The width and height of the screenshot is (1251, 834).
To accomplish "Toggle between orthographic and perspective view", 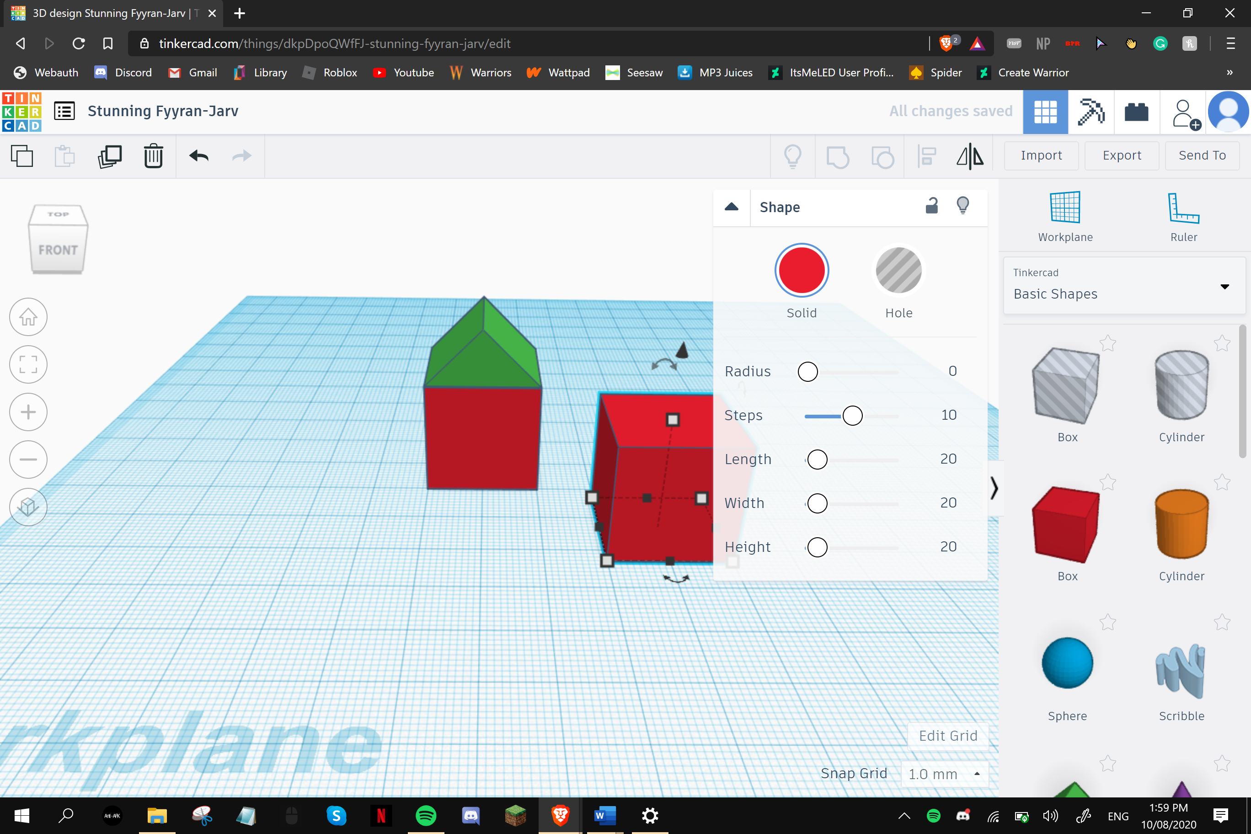I will pyautogui.click(x=29, y=507).
